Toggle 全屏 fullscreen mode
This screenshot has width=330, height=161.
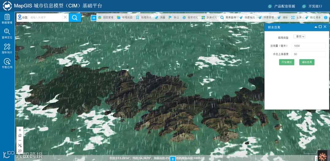pos(296,18)
